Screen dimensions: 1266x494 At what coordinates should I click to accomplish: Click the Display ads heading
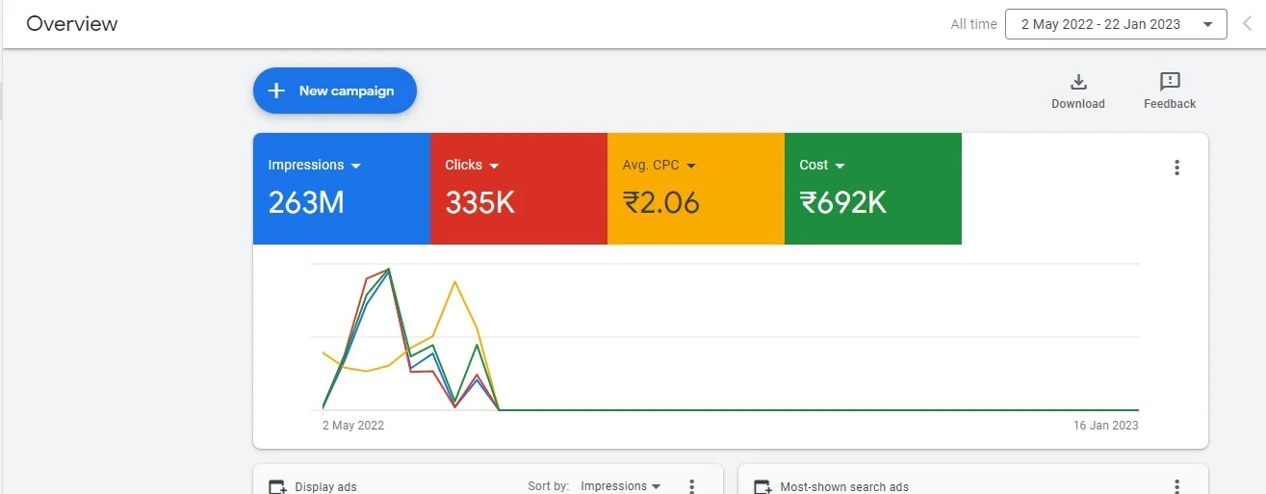click(x=326, y=487)
